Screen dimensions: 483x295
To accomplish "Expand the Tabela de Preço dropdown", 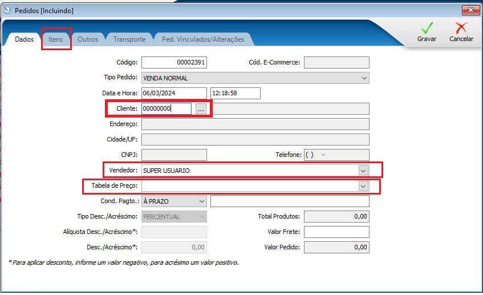I will tap(363, 186).
